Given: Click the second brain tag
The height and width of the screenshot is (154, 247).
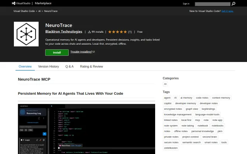Looking at the screenshot, I should click(210, 137).
